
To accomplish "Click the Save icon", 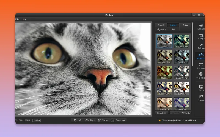I will (x=201, y=88).
